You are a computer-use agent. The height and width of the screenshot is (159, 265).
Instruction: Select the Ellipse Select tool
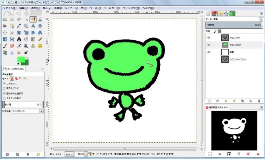[12, 19]
